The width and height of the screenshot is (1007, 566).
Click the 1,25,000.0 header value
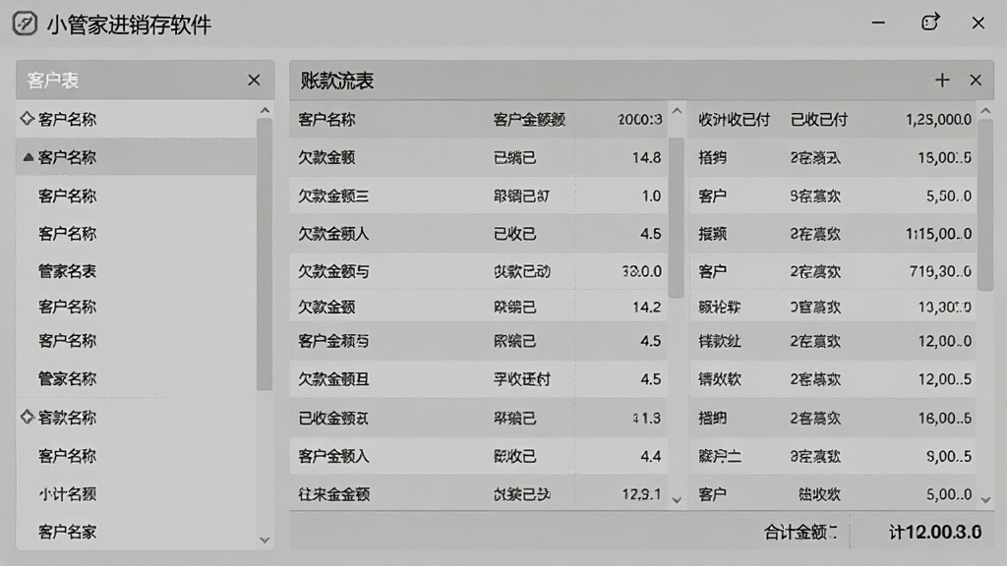[938, 119]
